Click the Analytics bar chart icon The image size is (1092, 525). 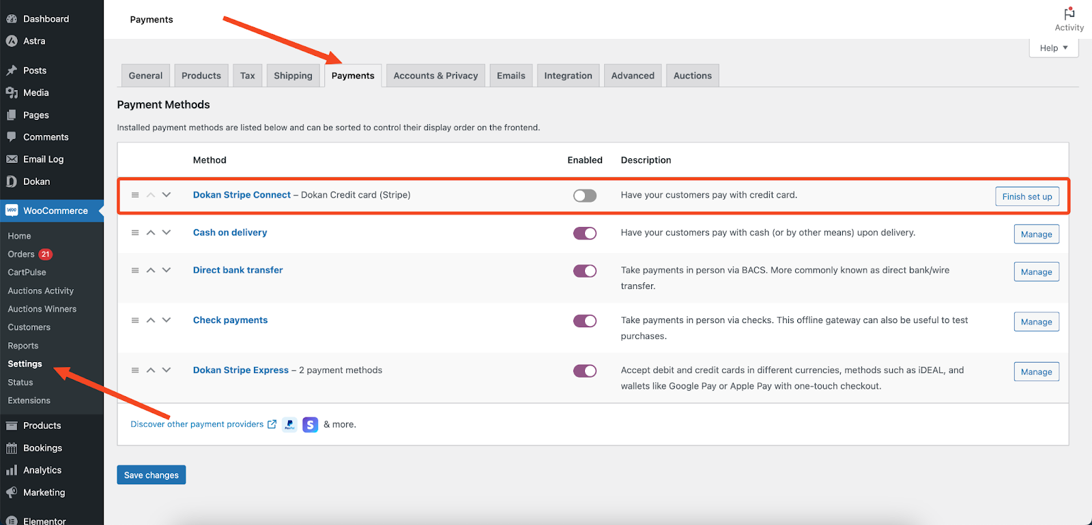[12, 470]
